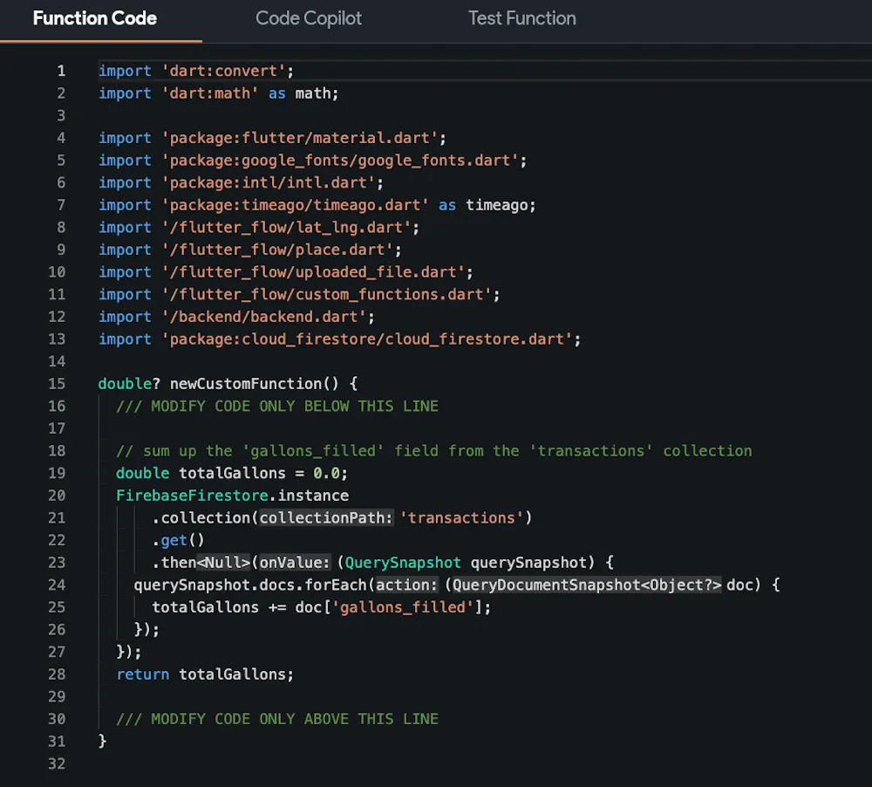Place cursor on 'return totalGallons;' statement
The image size is (872, 787).
pos(206,674)
